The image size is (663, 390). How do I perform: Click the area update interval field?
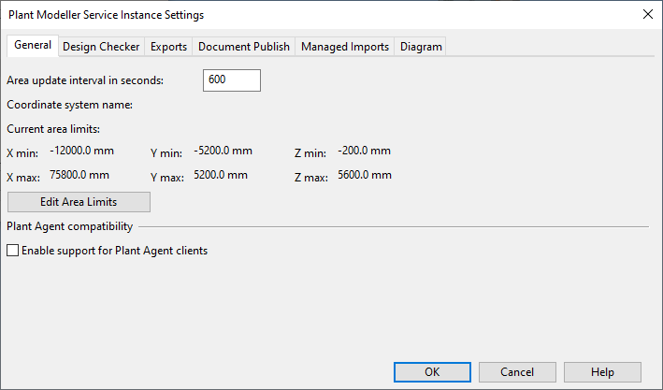231,80
